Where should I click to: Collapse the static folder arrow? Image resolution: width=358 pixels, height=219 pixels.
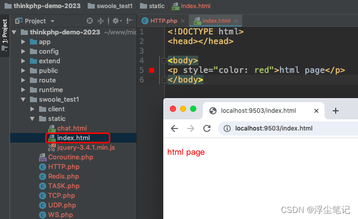(x=32, y=119)
